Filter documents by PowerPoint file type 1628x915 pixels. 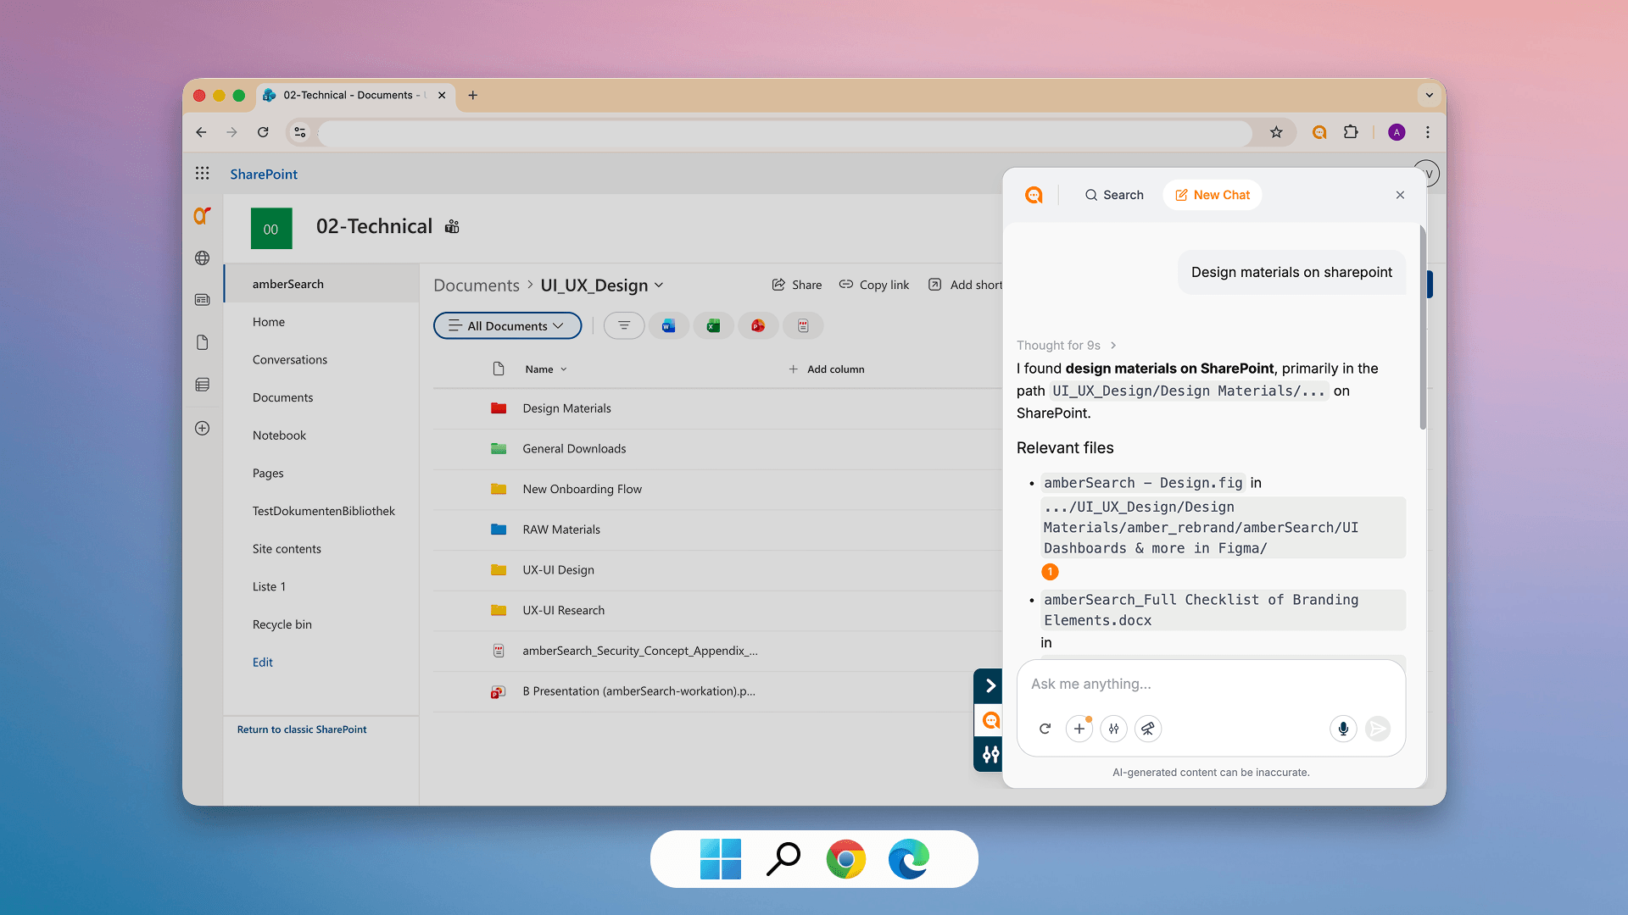click(x=758, y=326)
